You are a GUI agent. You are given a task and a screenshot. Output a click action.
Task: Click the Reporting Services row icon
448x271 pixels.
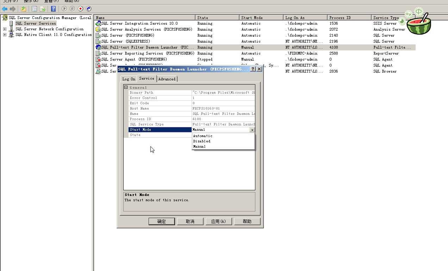pos(98,54)
